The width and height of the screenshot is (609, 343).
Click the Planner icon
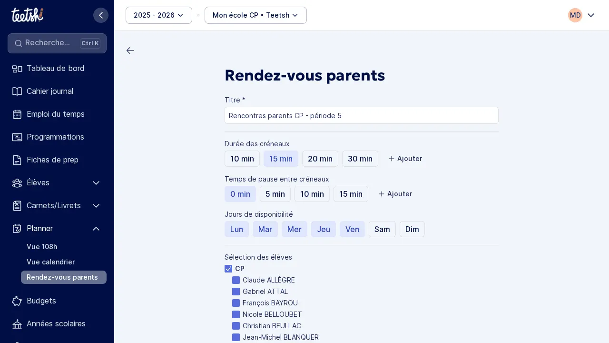[x=17, y=229]
